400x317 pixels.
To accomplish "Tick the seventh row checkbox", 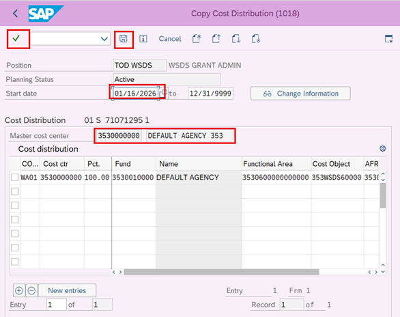I will [15, 262].
